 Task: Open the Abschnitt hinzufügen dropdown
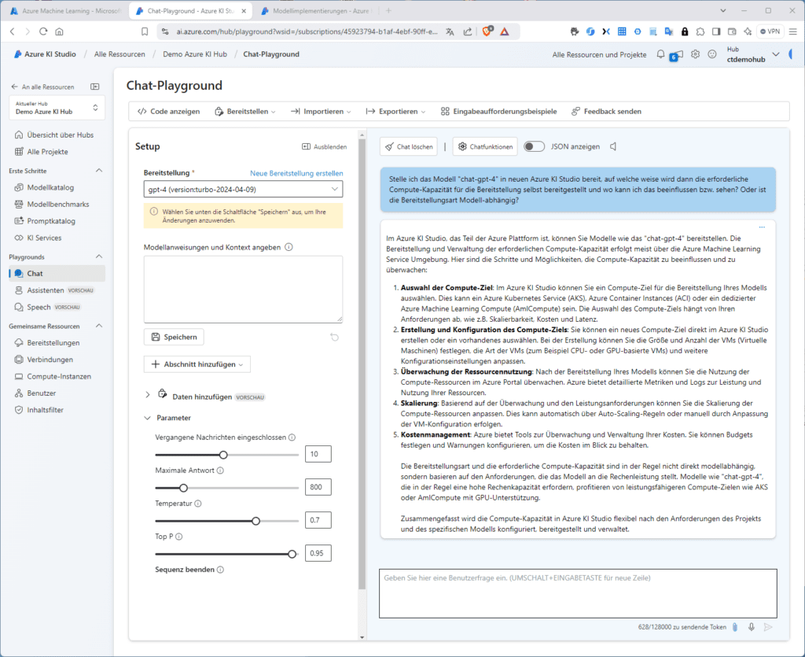coord(197,364)
